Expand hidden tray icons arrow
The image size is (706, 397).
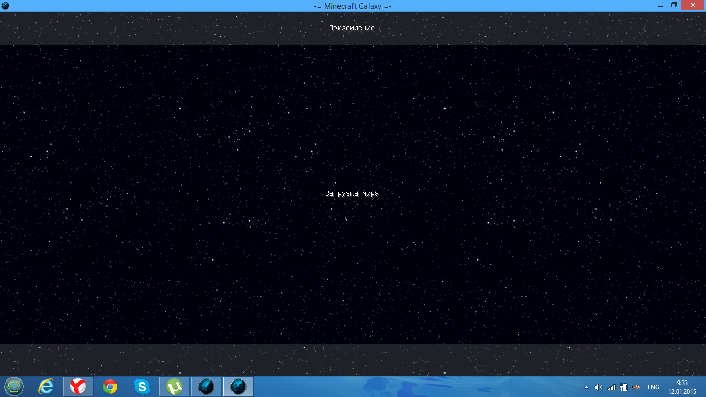[x=586, y=387]
